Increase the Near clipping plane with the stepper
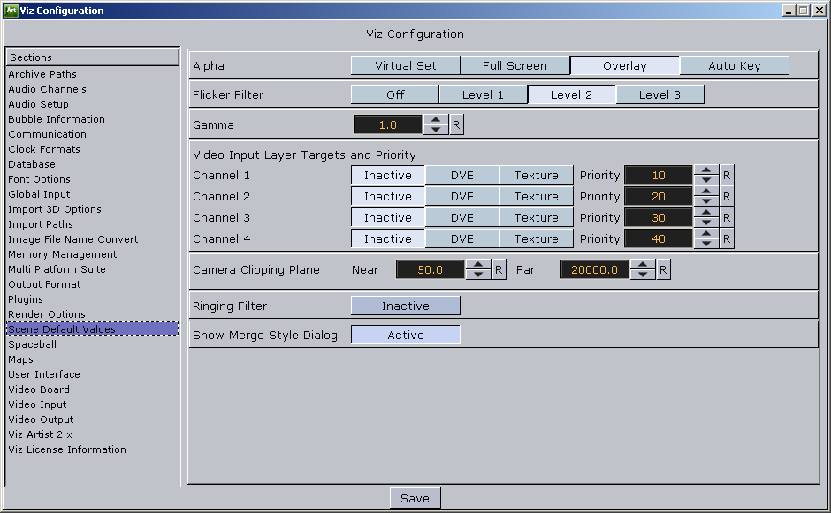831x513 pixels. tap(477, 265)
